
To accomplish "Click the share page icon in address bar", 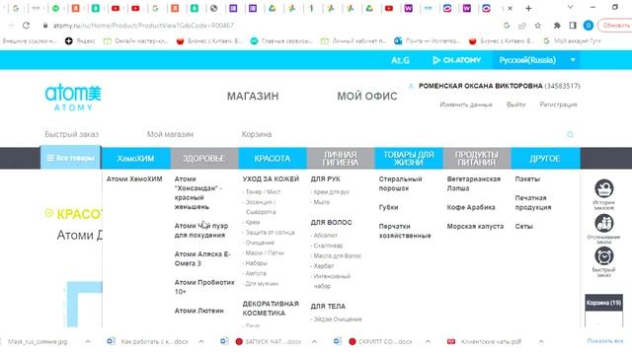I will coord(522,26).
